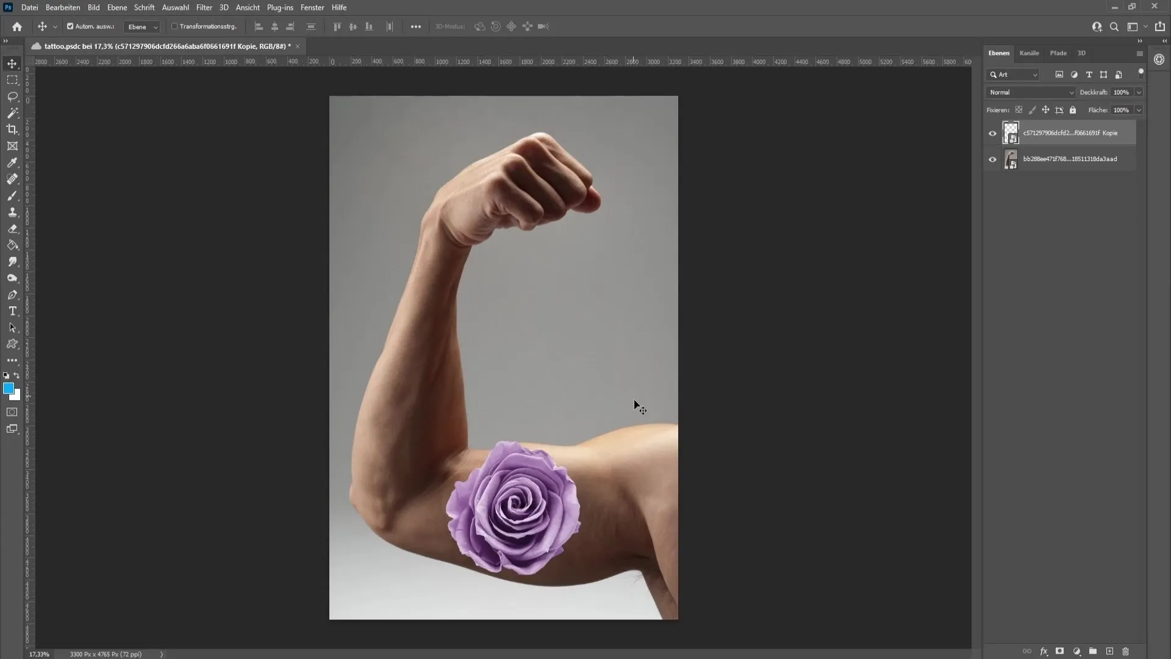Select the Eraser tool
The width and height of the screenshot is (1171, 659).
(12, 229)
